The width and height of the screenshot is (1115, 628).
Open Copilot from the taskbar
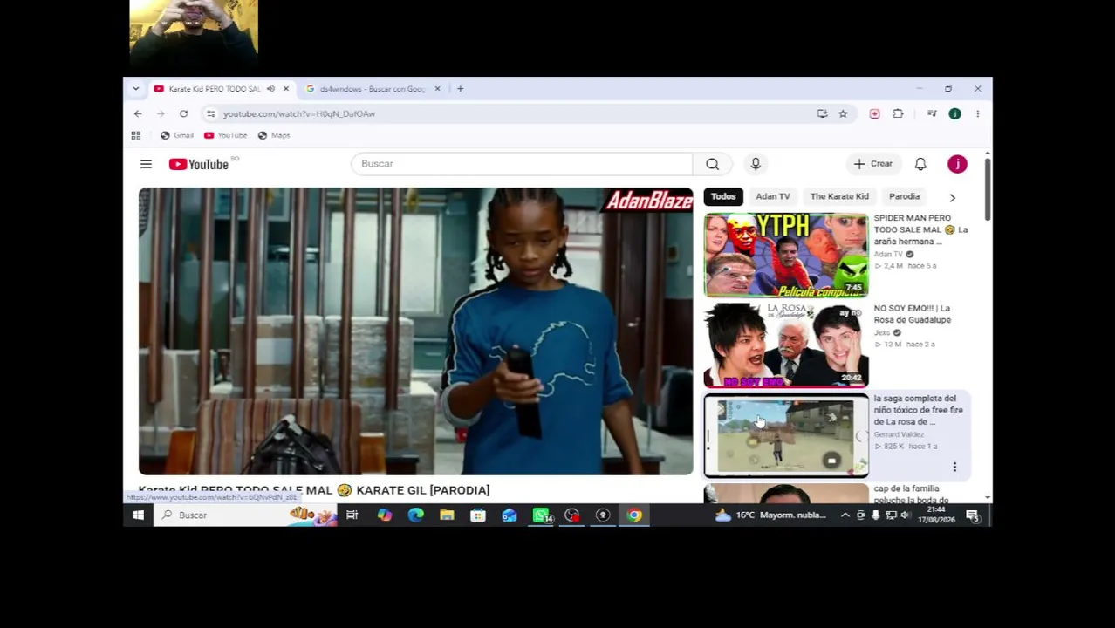point(384,515)
